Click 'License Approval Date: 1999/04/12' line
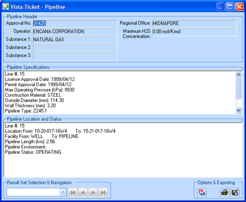 pyautogui.click(x=40, y=79)
